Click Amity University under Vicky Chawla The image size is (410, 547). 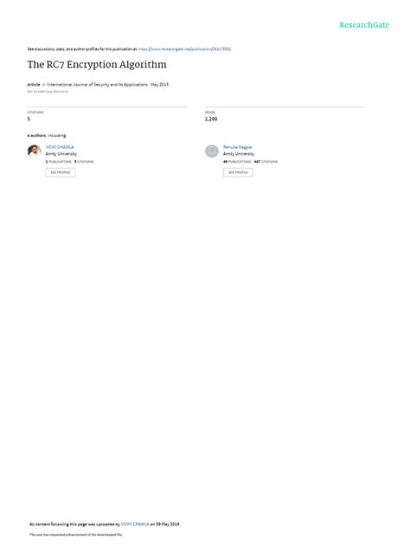61,153
